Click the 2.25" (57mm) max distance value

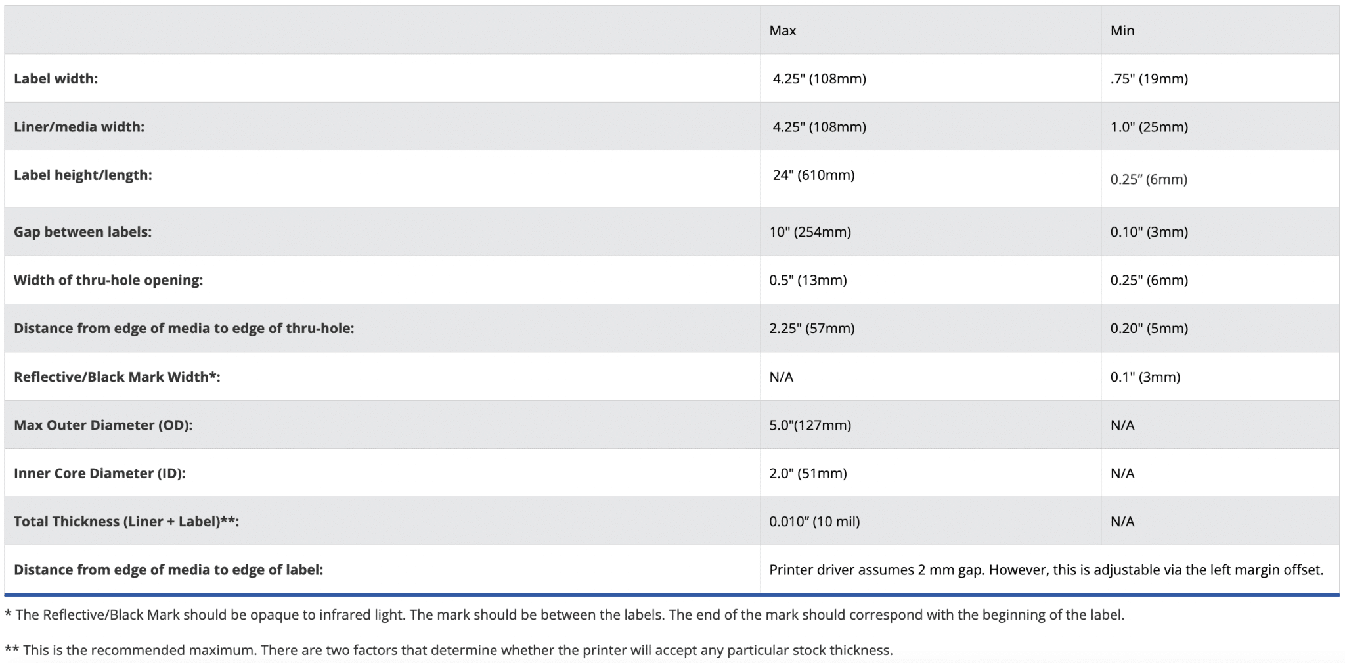point(812,329)
